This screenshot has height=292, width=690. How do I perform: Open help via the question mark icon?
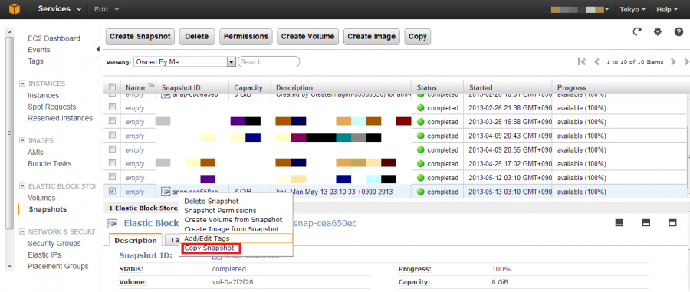pos(678,31)
